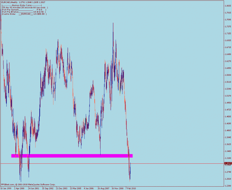Viewport: 232px width, 190px height.
Task: Click the 1.7155 price axis label
Action: coord(228,33)
